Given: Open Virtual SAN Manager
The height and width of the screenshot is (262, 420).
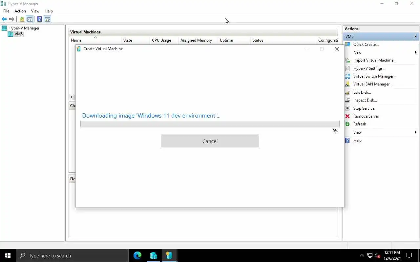Looking at the screenshot, I should pyautogui.click(x=373, y=84).
